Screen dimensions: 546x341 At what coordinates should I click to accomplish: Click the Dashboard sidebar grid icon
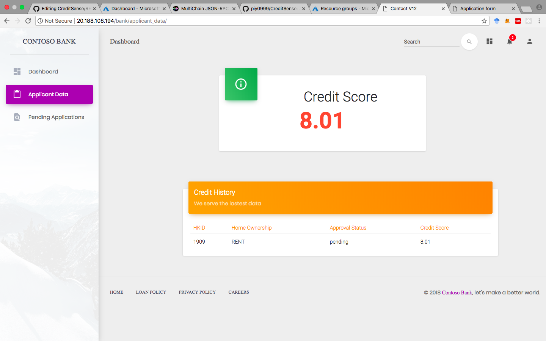click(x=17, y=72)
